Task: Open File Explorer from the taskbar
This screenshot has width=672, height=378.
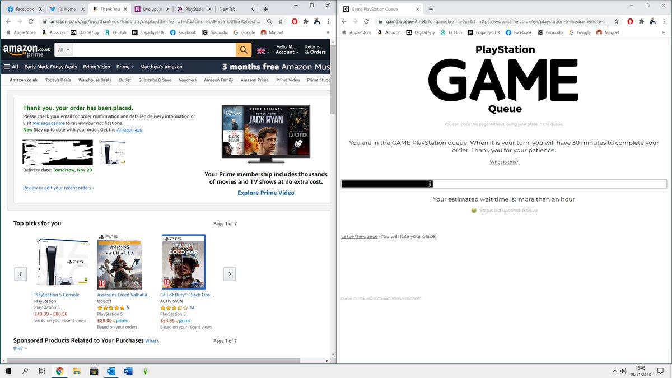Action: [x=77, y=371]
